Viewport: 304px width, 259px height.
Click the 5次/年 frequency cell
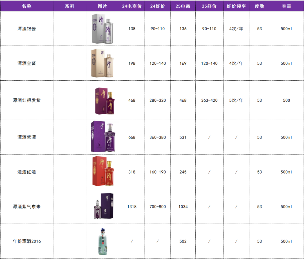coord(236,100)
